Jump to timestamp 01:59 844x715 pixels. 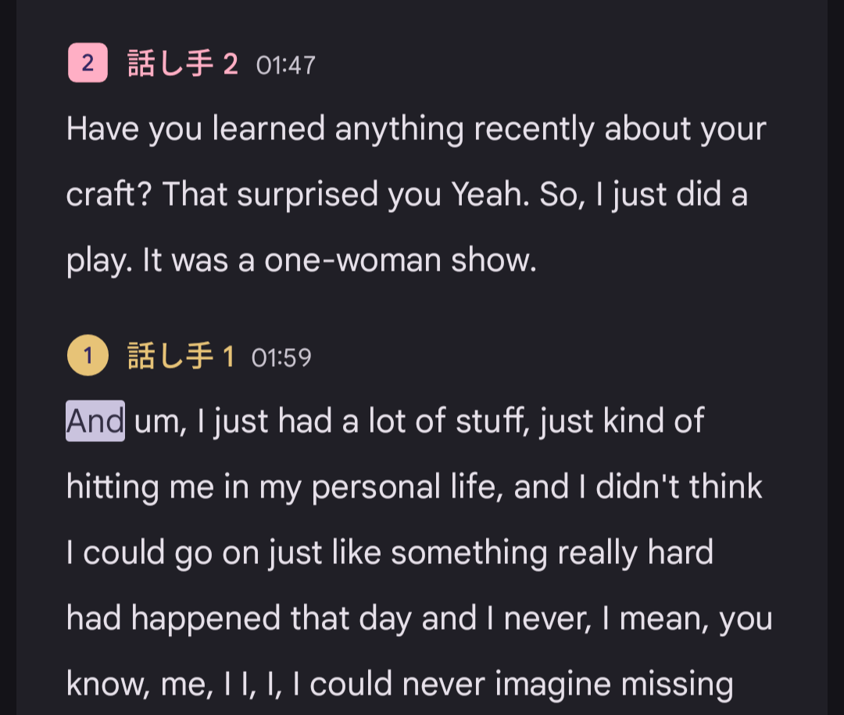click(281, 358)
